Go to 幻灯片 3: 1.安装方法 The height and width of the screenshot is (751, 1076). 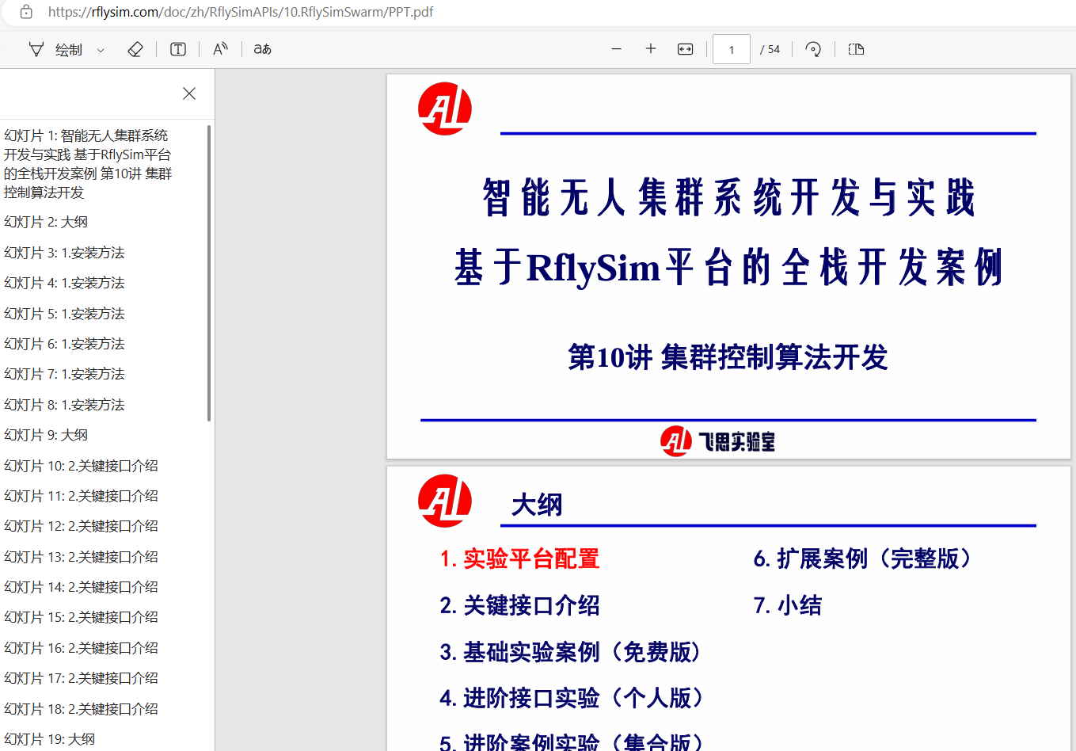(x=64, y=253)
